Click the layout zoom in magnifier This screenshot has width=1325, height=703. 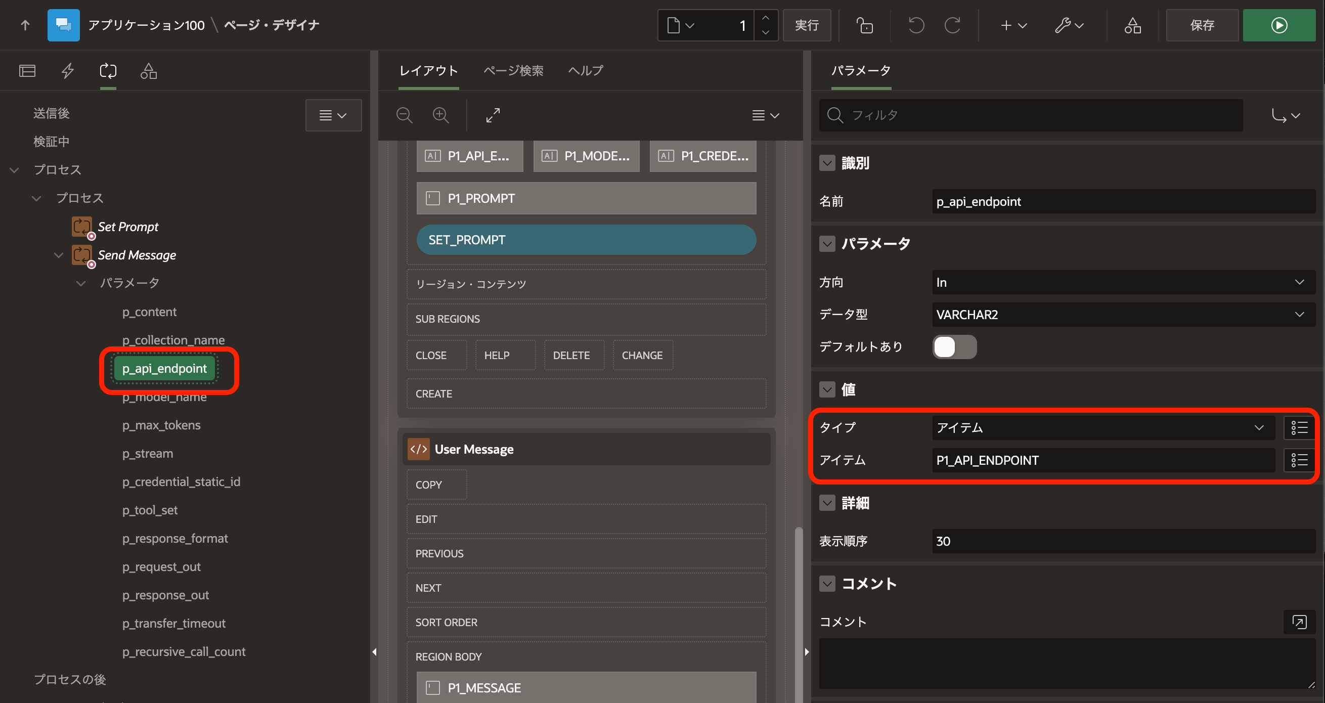point(441,115)
